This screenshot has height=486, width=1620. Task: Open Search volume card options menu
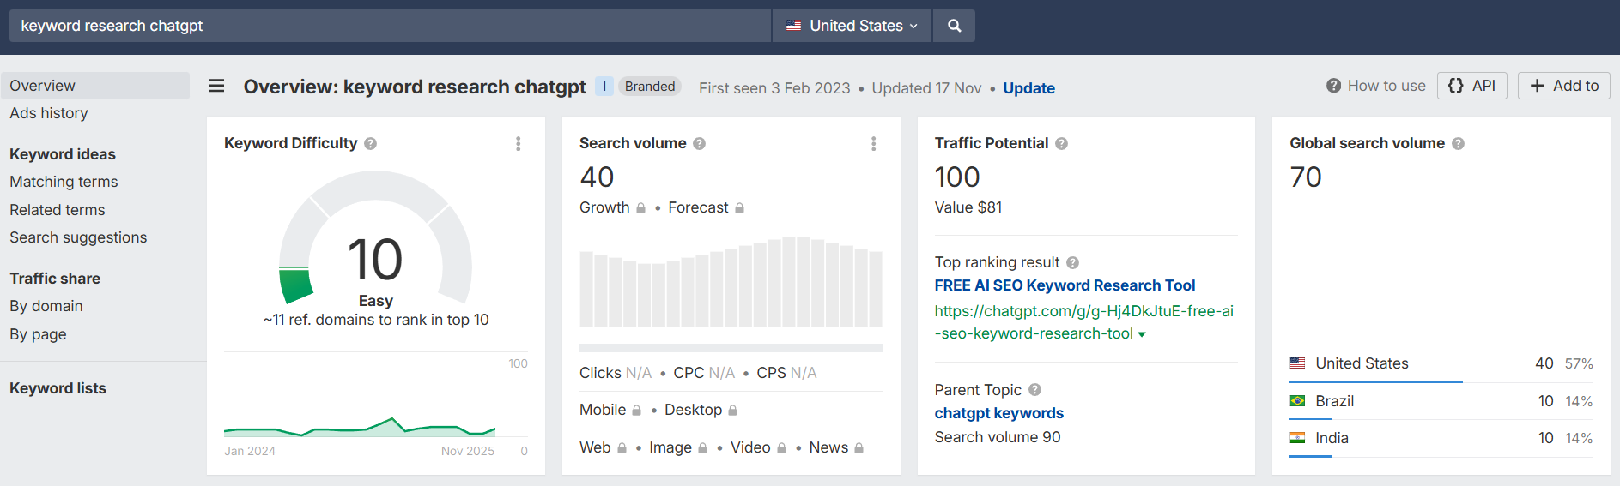pos(873,144)
